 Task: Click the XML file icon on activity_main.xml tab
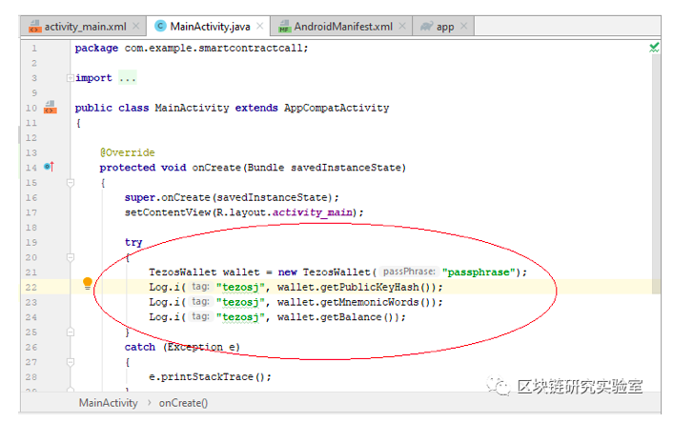point(34,27)
